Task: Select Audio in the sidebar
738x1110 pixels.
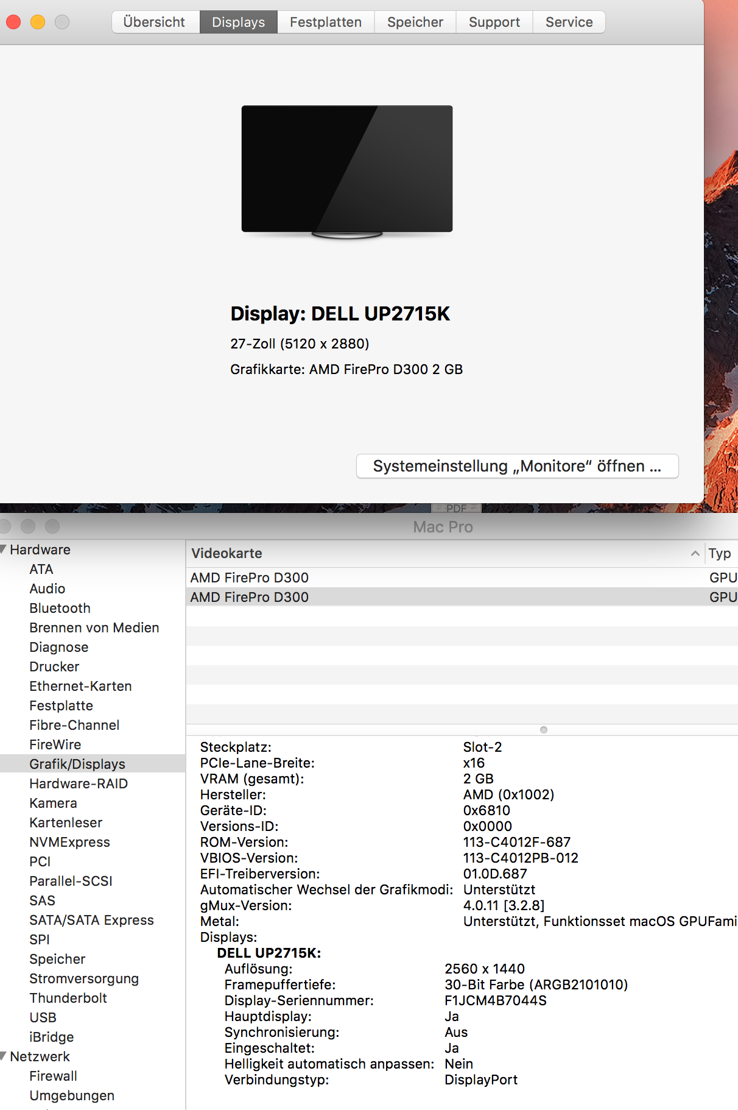Action: coord(47,589)
